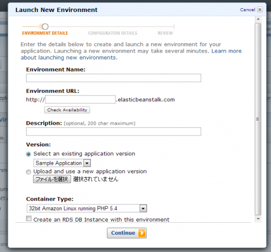Expand the Container Type dropdown

(87, 208)
